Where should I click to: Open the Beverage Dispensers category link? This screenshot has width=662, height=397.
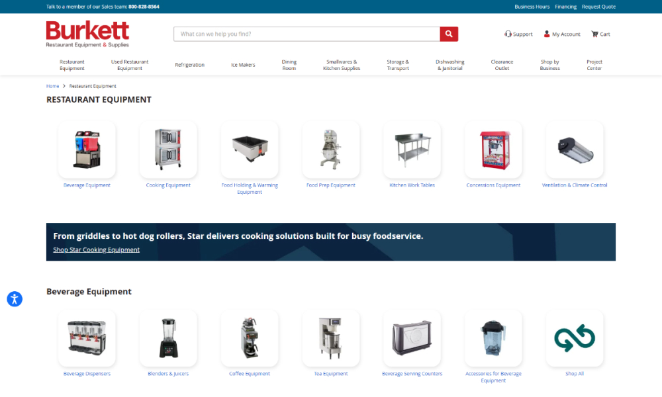point(87,373)
